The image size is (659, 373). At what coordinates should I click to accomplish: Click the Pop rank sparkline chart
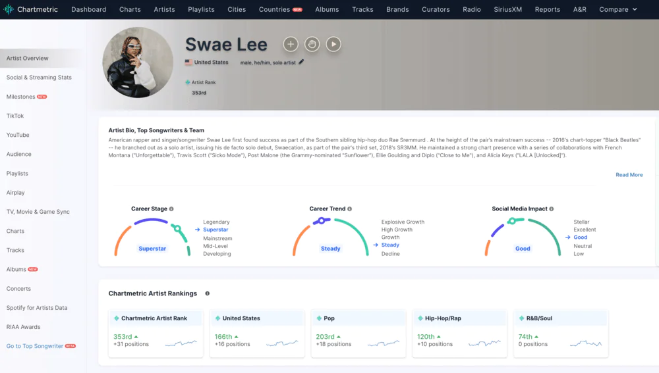(384, 343)
